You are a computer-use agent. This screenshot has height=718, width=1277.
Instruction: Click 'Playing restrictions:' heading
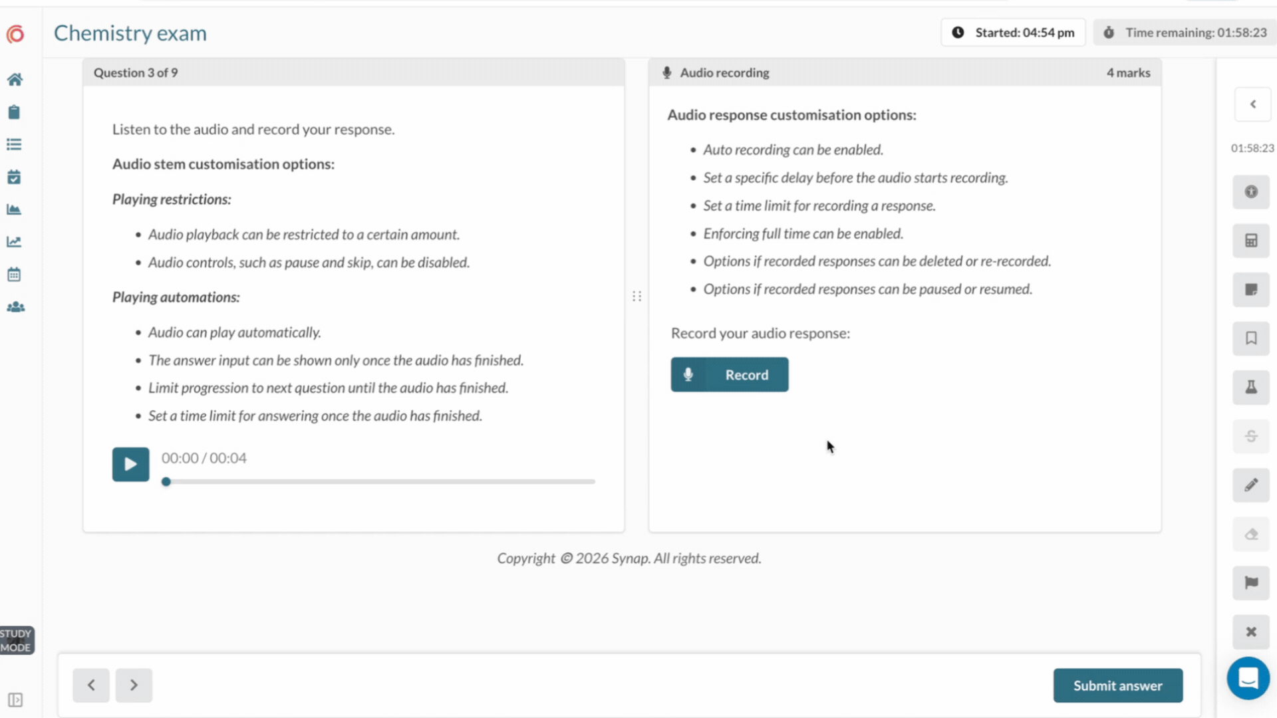pos(172,199)
